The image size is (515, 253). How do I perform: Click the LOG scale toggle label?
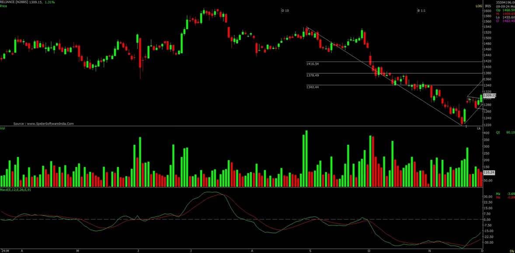[x=478, y=6]
